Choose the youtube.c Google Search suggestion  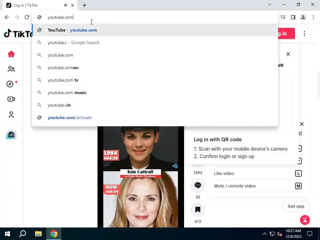coord(155,42)
